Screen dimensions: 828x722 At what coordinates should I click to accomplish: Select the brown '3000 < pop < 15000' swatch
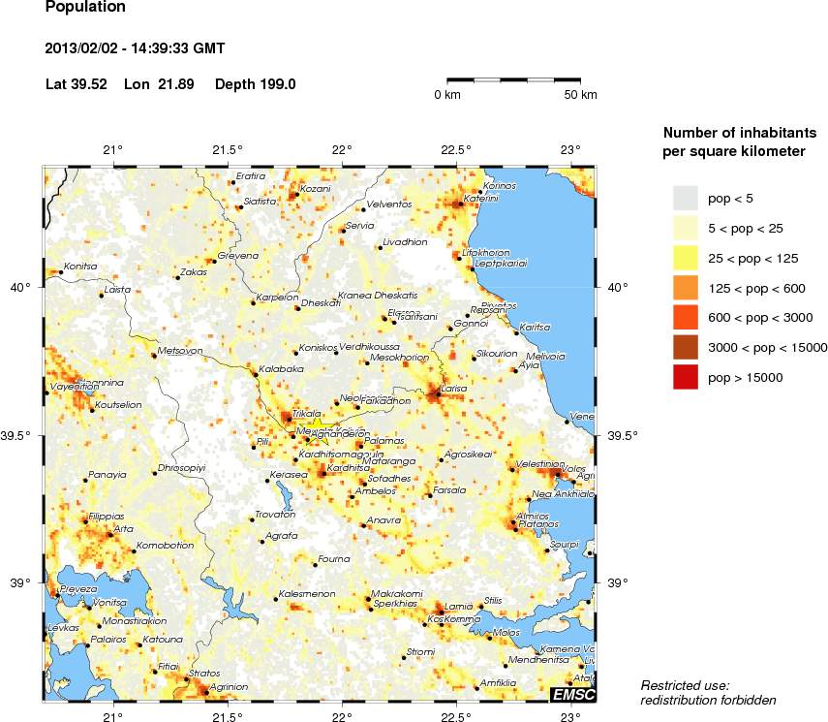(685, 347)
